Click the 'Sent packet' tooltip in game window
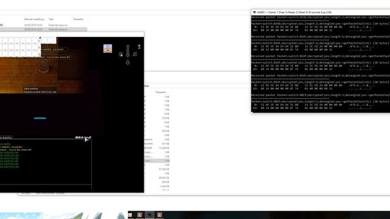Viewport: 390px width, 219px height. (40, 90)
